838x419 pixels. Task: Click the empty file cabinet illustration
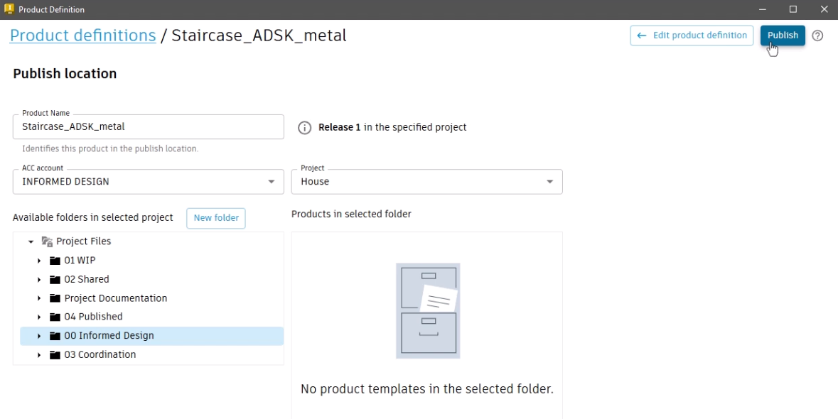tap(427, 310)
